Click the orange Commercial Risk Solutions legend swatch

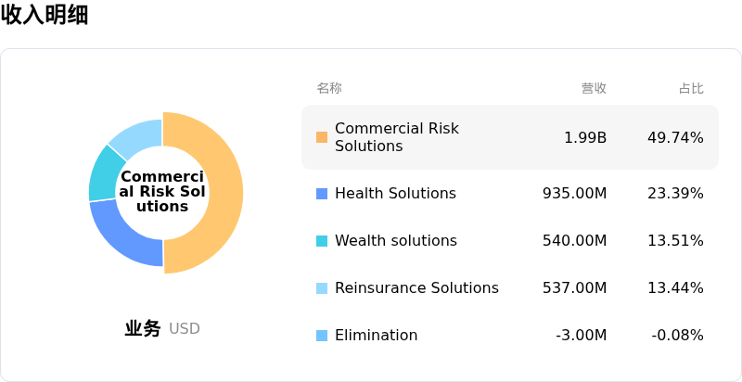coord(322,137)
